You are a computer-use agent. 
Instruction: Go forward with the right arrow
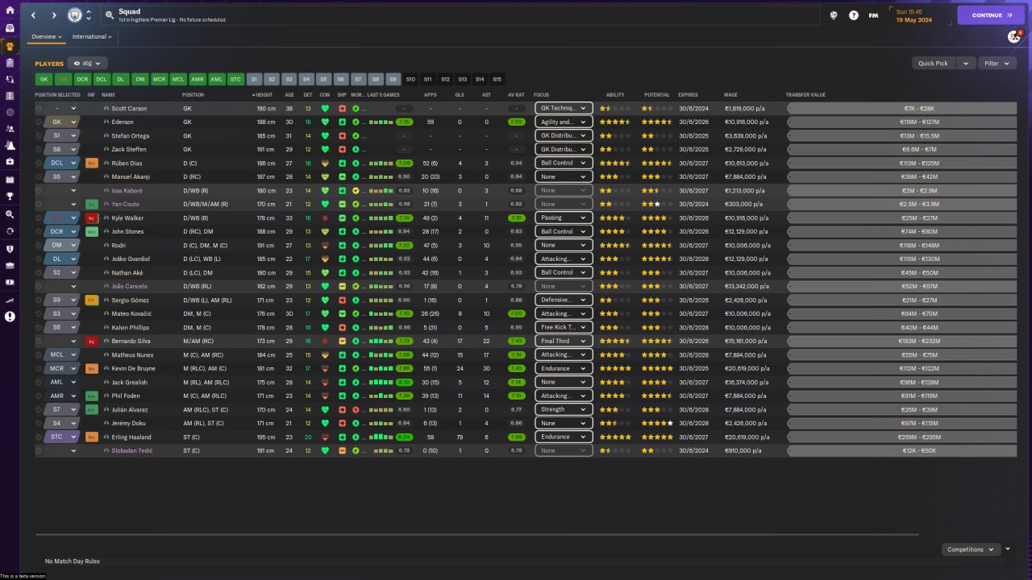pyautogui.click(x=54, y=15)
